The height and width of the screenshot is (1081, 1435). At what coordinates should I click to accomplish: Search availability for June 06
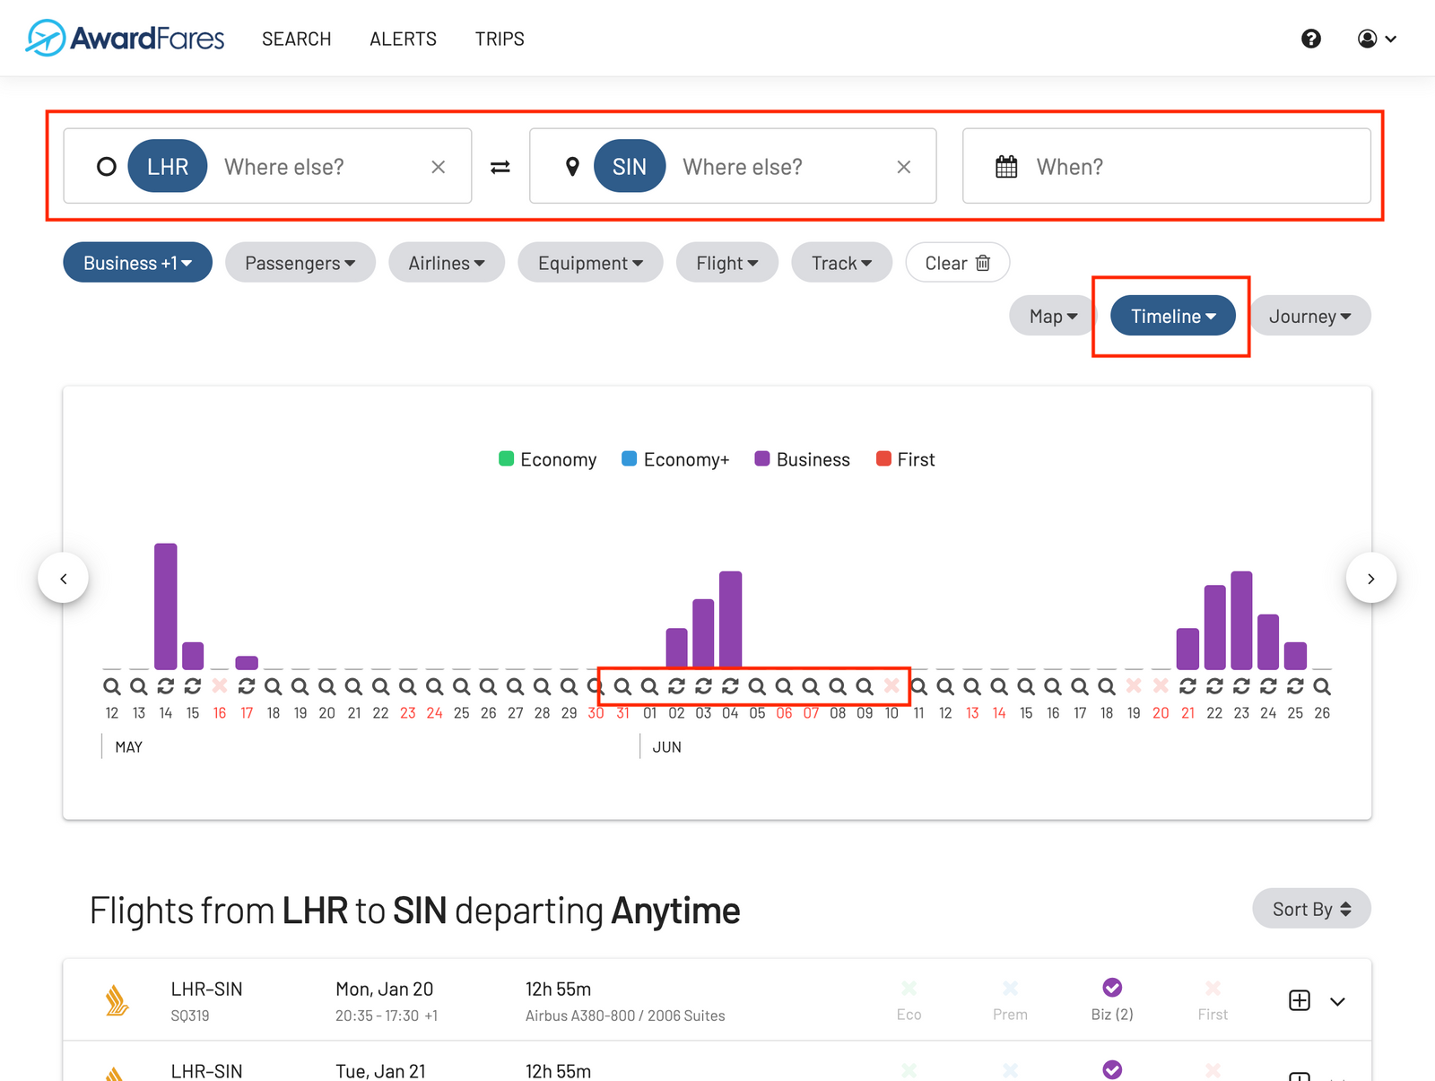[785, 686]
